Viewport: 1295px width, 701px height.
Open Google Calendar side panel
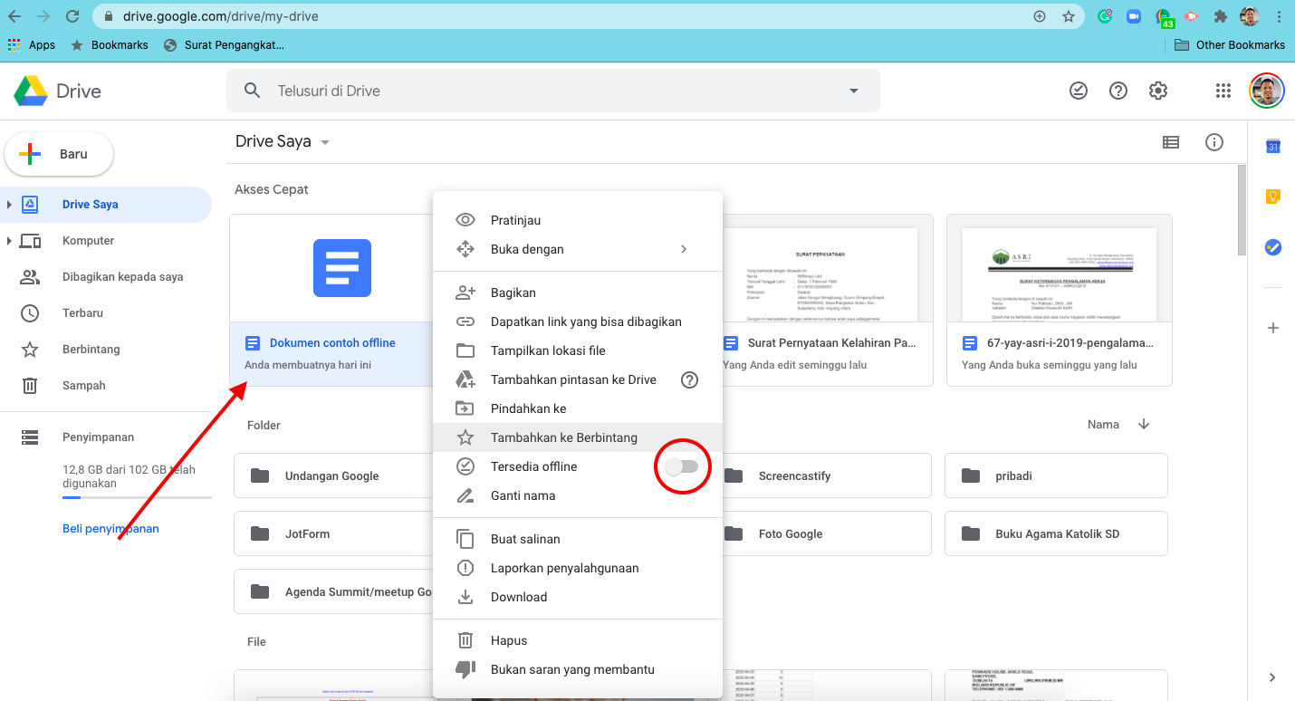coord(1272,147)
